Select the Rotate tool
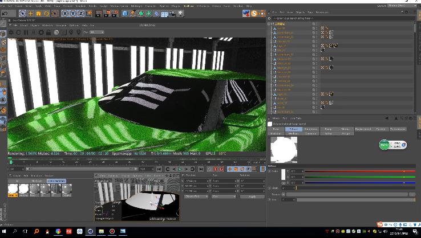Viewport: 421px width, 238px height. 46,14
